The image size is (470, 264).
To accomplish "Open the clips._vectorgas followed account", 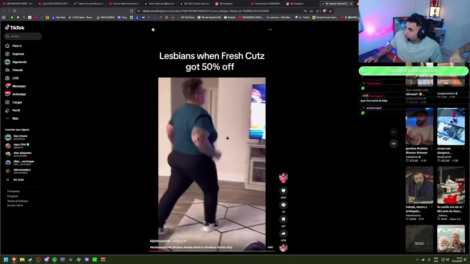I will coord(19,162).
